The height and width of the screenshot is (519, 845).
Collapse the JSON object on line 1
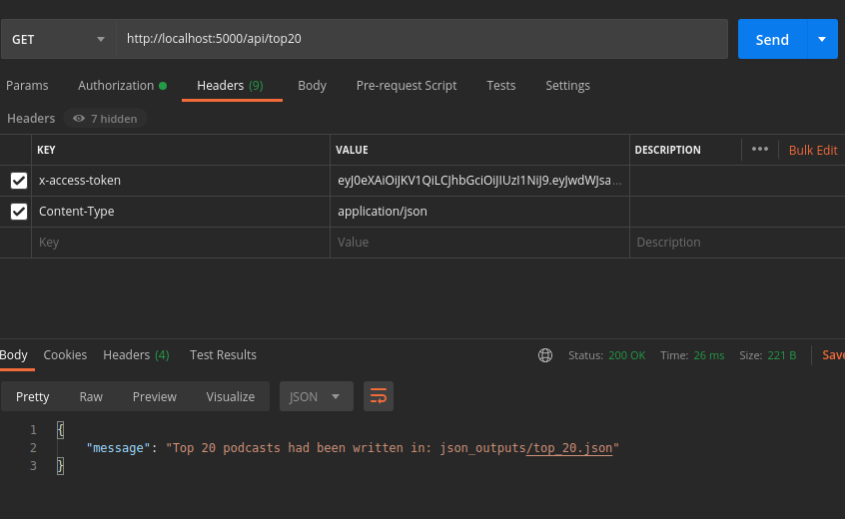pyautogui.click(x=60, y=430)
